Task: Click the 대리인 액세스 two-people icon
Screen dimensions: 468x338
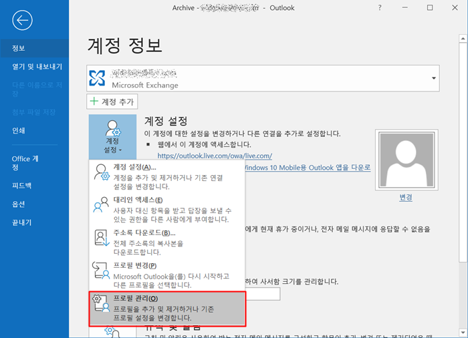Action: coord(101,204)
